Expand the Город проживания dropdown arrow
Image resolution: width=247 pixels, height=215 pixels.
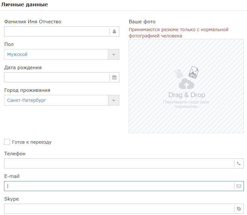114,100
